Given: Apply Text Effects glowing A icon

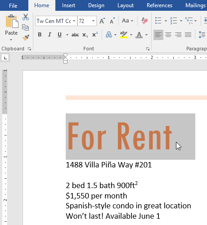Looking at the screenshot, I should (x=109, y=35).
